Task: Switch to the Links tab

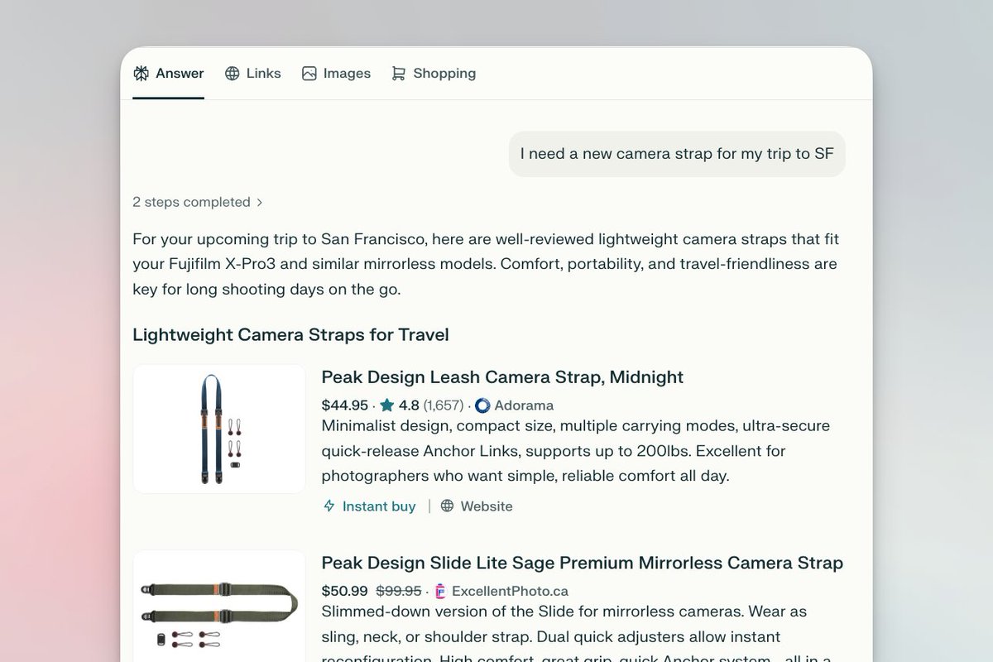Action: coord(253,74)
